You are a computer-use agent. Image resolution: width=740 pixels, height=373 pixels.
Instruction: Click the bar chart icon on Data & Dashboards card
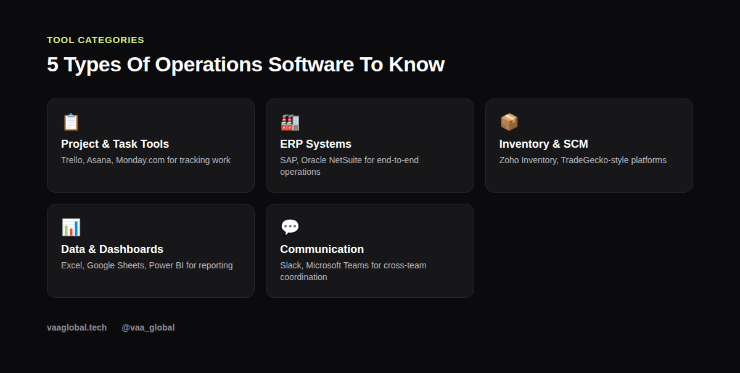[71, 228]
